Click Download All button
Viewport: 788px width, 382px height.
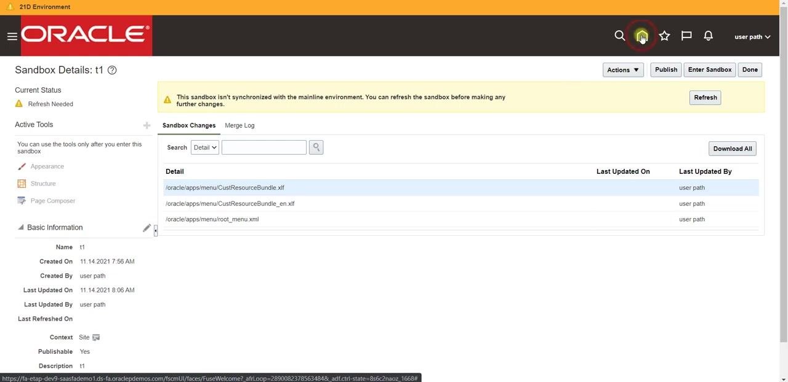coord(733,149)
